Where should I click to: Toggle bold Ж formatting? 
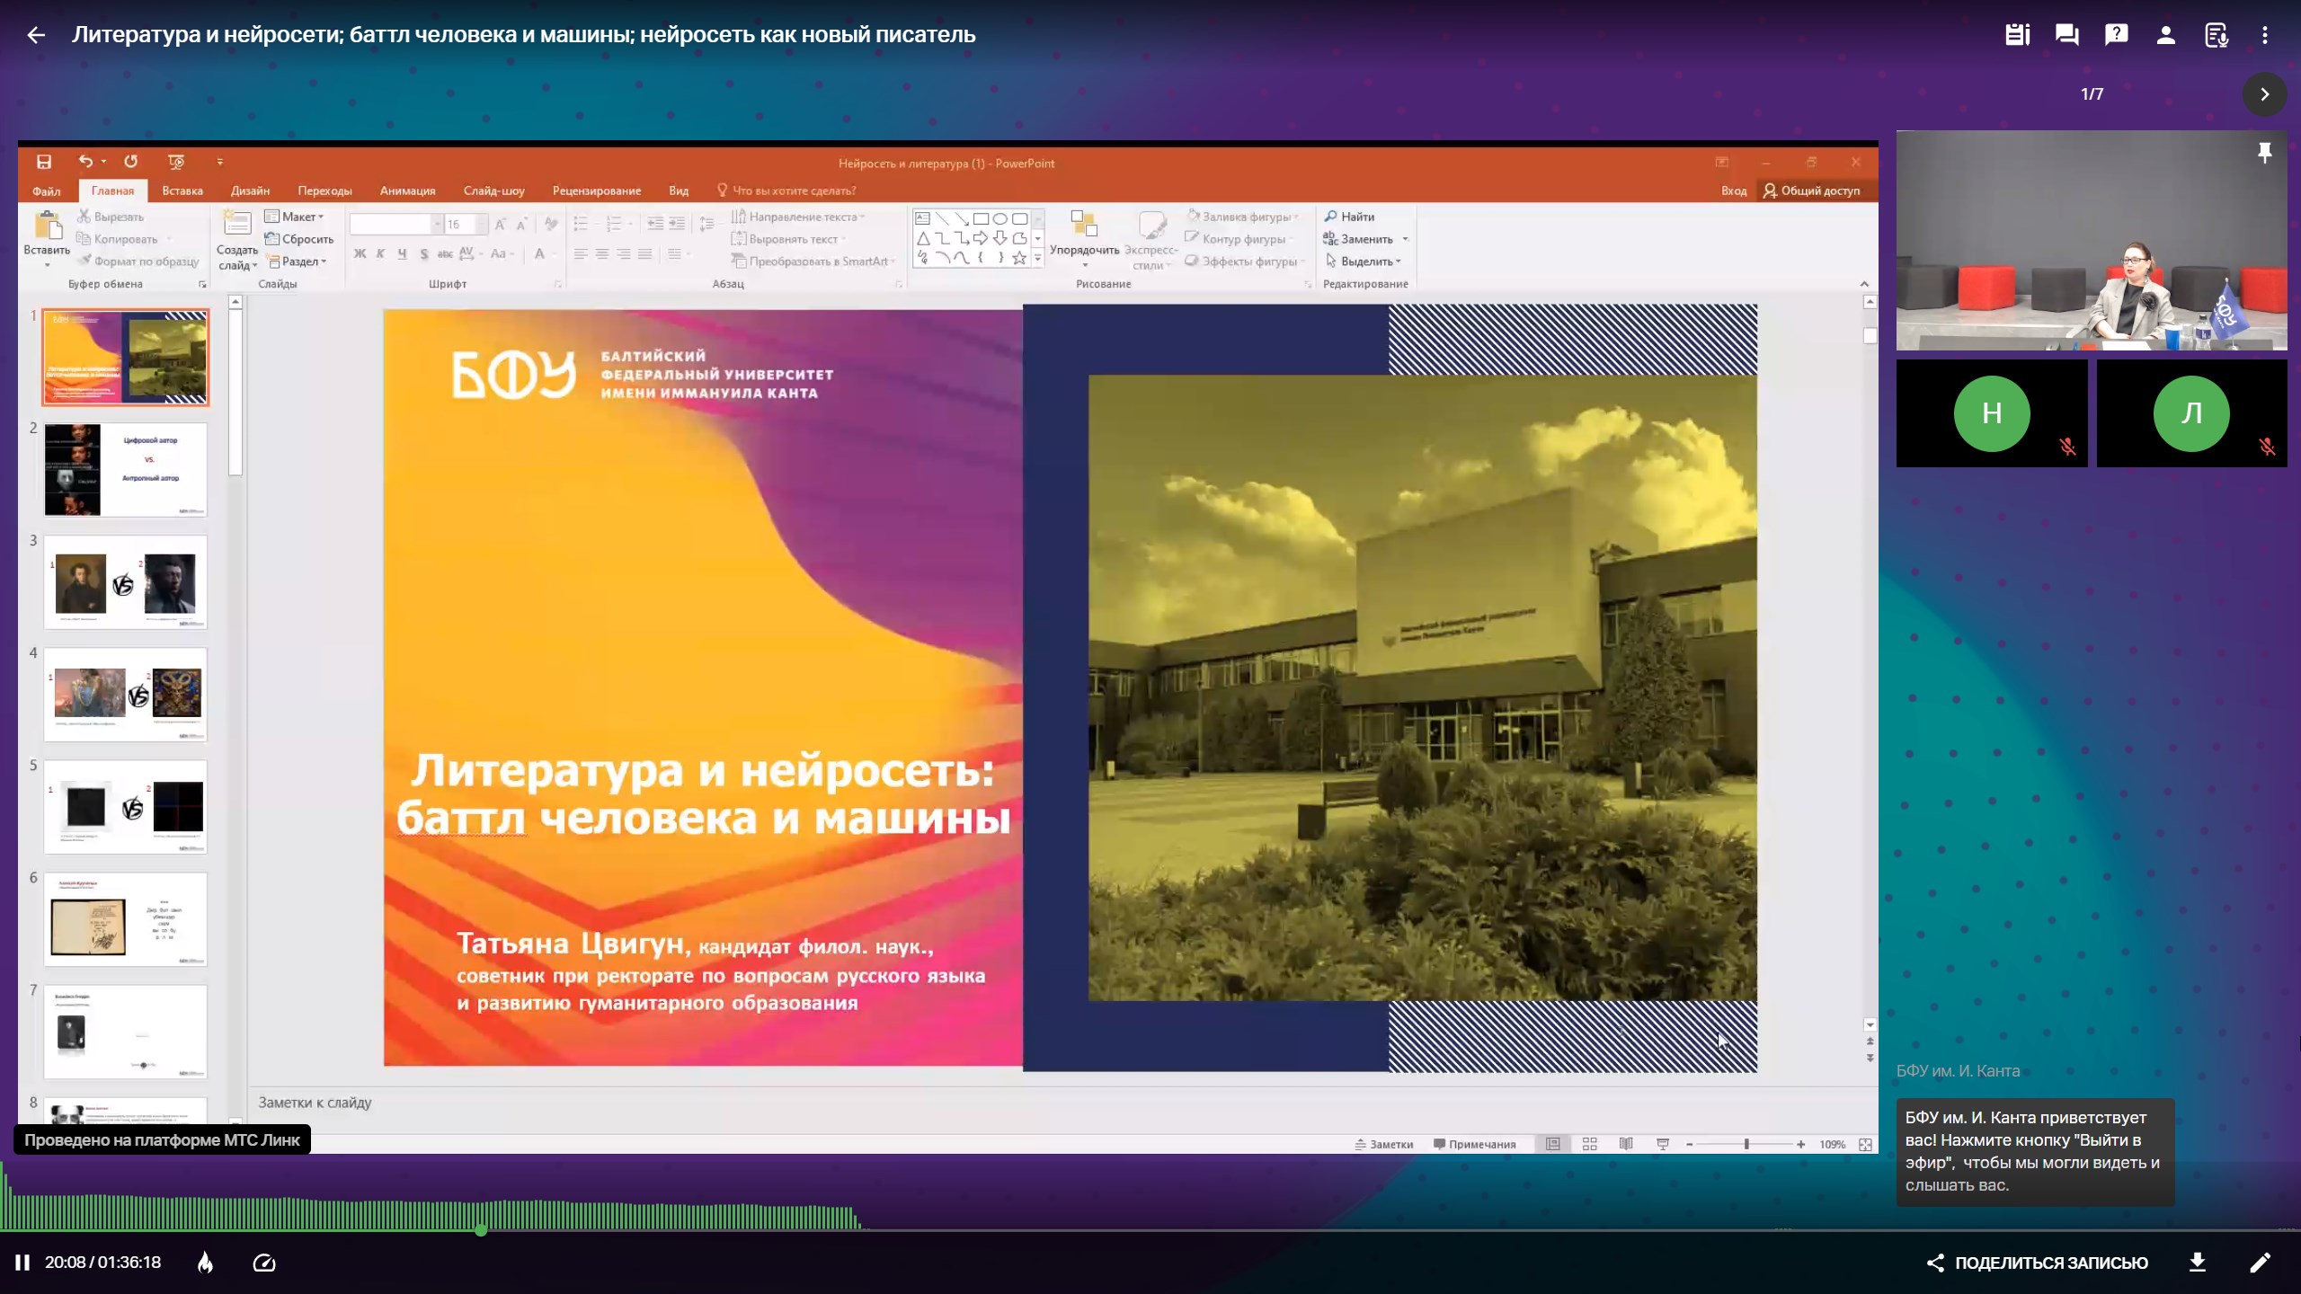(360, 254)
